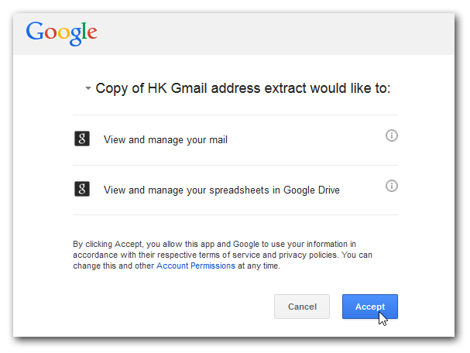Click 'at any time.' after Account Permissions link
Screen dimensions: 470x353
(259, 266)
